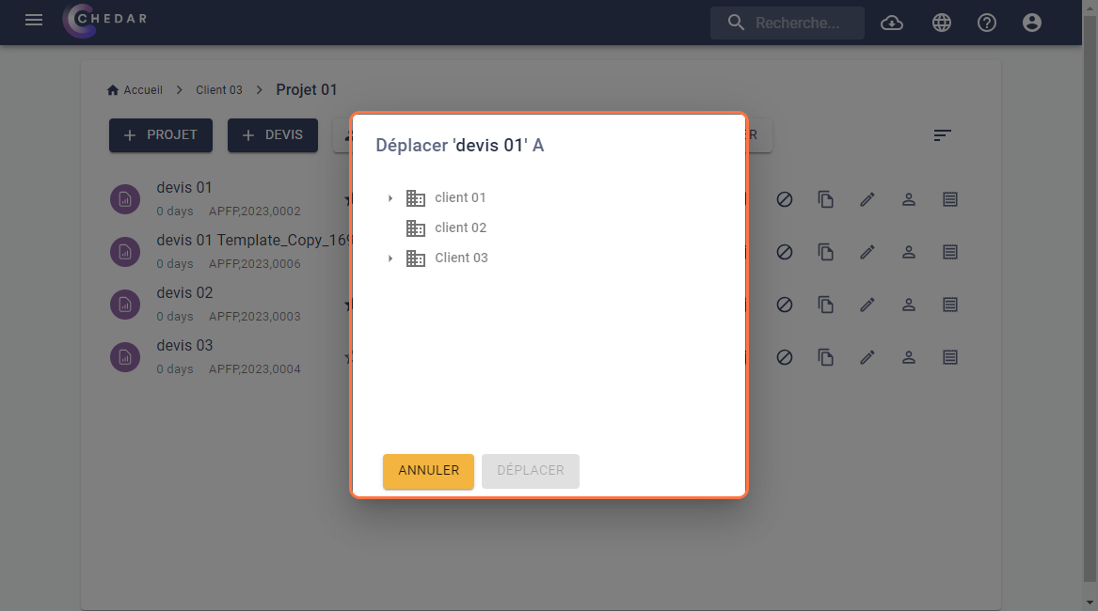Click reference APFP,2023,0003
Screen dimensions: 1098x611
click(x=254, y=317)
